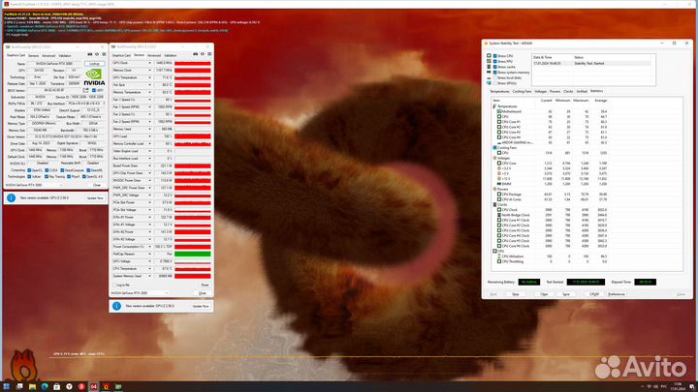Toggle the Stress CPU checkbox in AIDA64
Image resolution: width=698 pixels, height=392 pixels.
(495, 56)
